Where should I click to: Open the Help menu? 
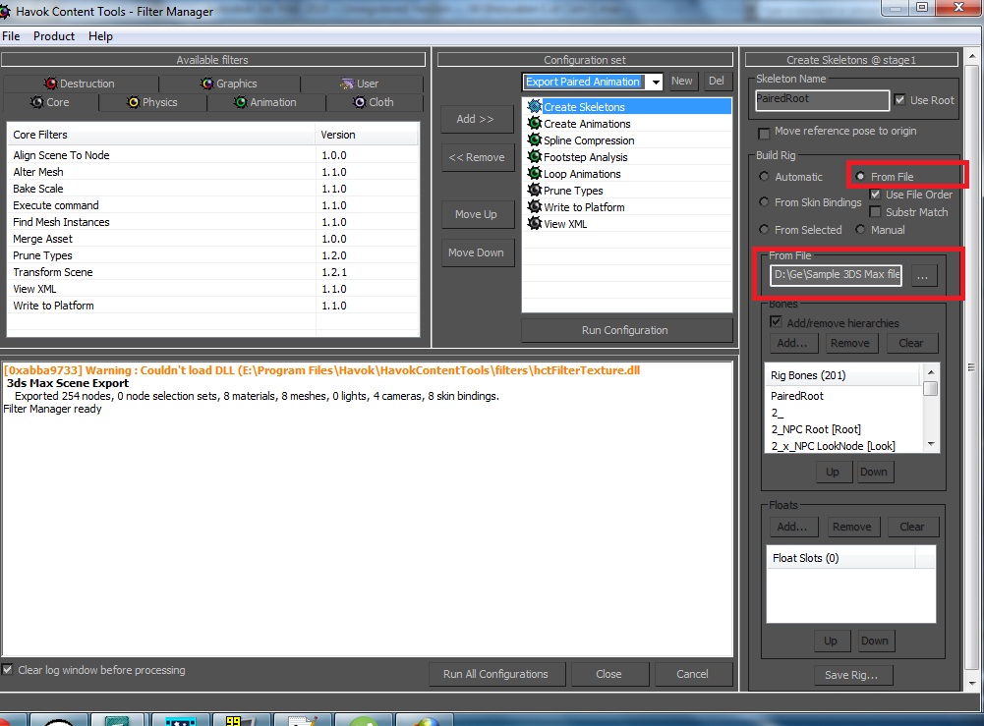pyautogui.click(x=100, y=36)
